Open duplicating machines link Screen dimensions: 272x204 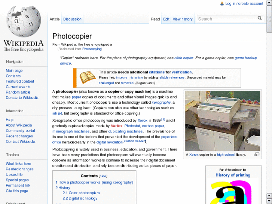point(125,131)
